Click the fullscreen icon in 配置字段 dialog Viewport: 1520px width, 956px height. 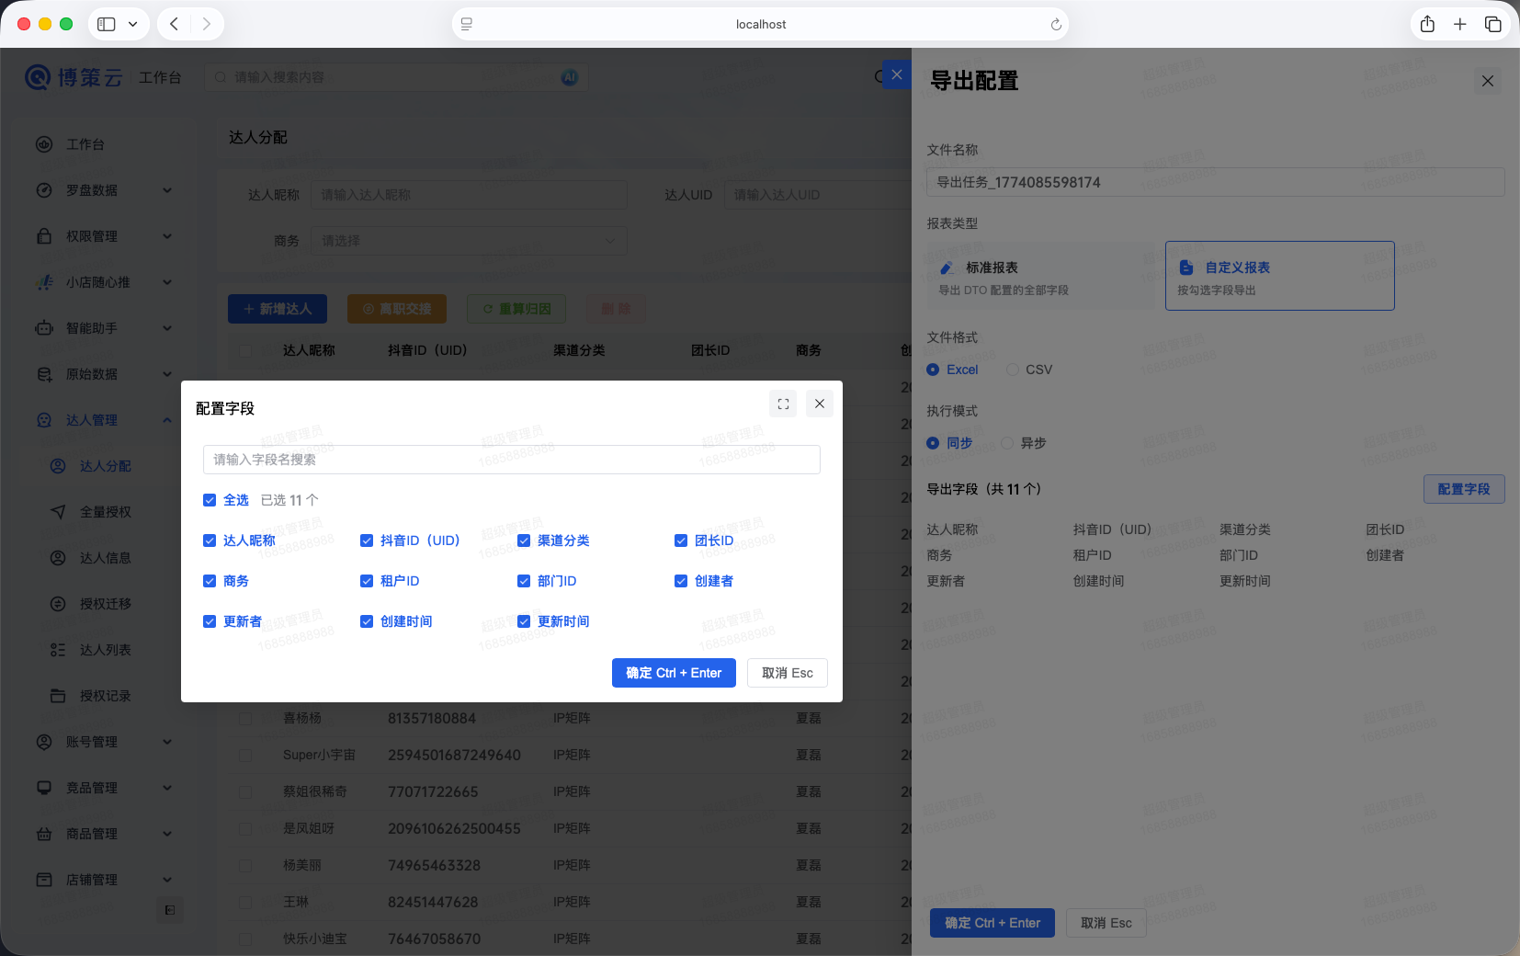click(783, 404)
